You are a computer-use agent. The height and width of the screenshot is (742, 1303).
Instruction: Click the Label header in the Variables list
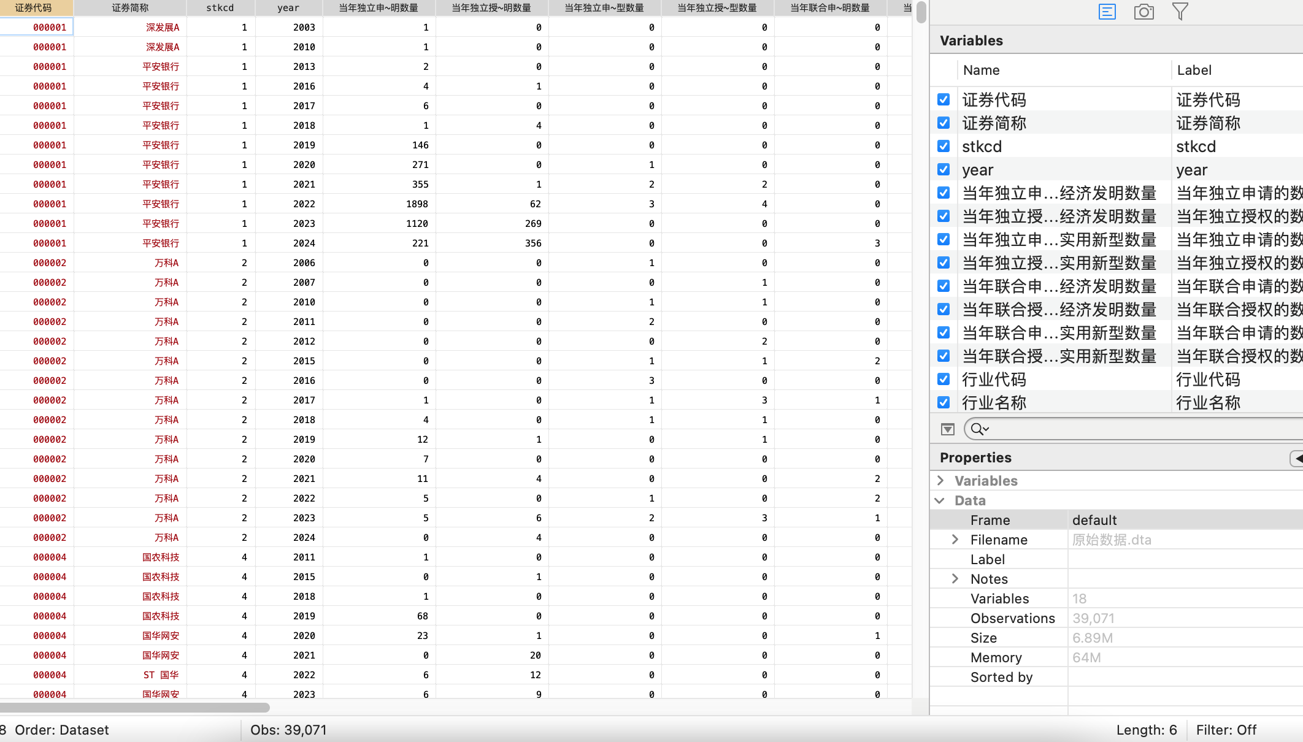click(1194, 71)
